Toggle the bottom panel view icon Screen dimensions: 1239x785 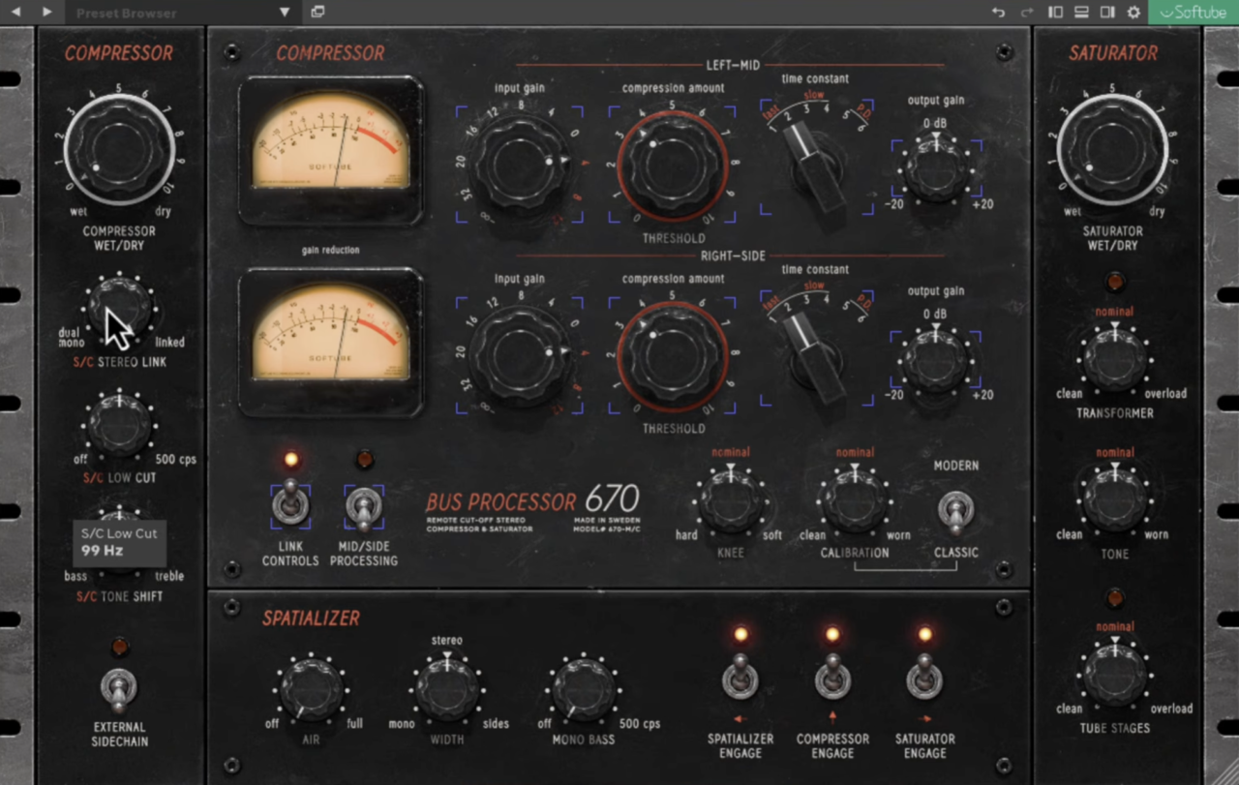pos(1081,13)
